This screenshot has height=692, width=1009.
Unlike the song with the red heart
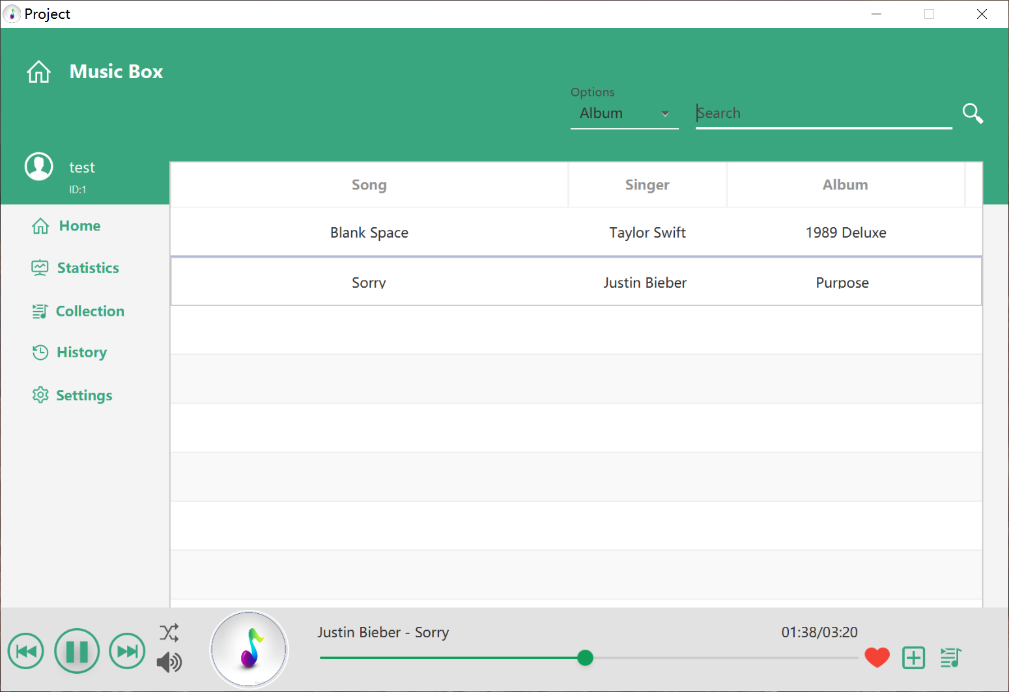click(x=877, y=657)
